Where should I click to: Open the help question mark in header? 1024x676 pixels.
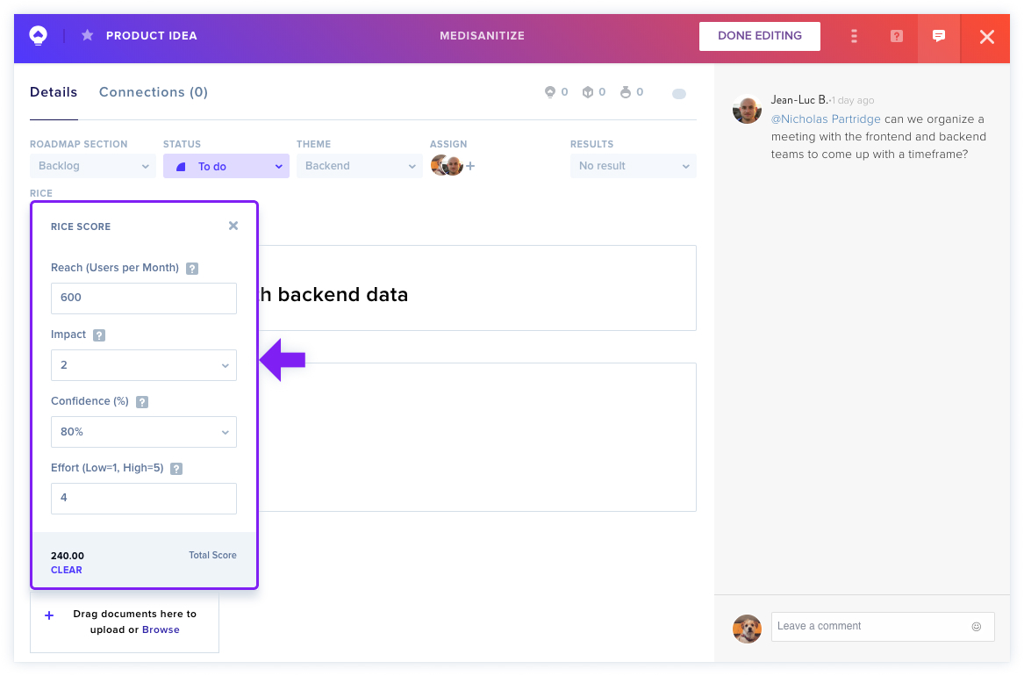pyautogui.click(x=897, y=36)
